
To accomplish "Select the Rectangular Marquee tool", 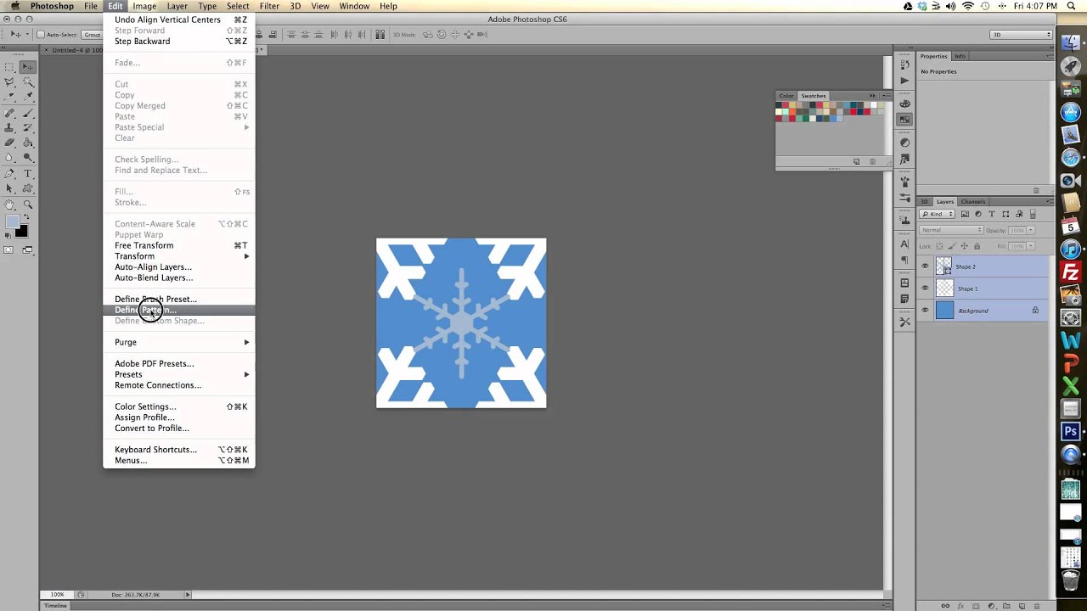I will click(x=9, y=66).
